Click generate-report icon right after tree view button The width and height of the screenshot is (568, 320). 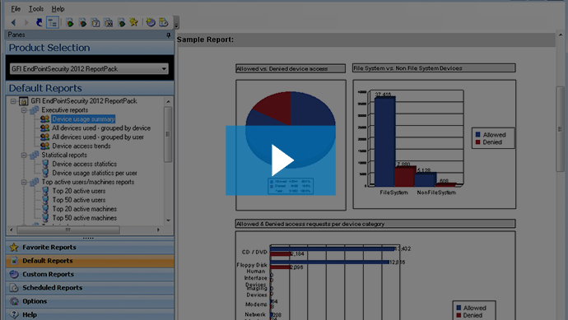pyautogui.click(x=69, y=23)
